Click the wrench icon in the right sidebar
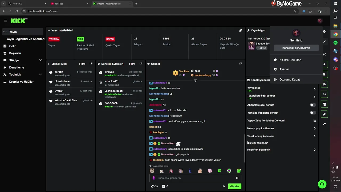 coord(324,114)
